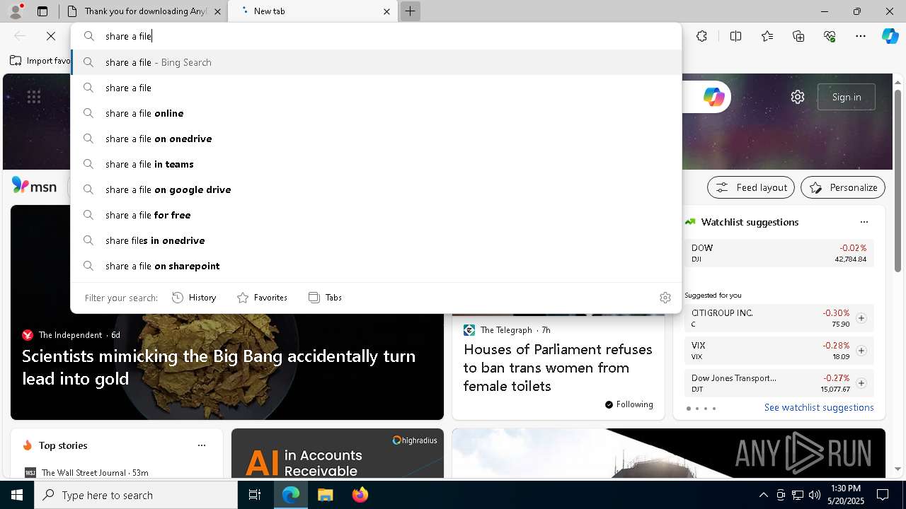Select 'share a file on sharepoint' suggestion

377,266
